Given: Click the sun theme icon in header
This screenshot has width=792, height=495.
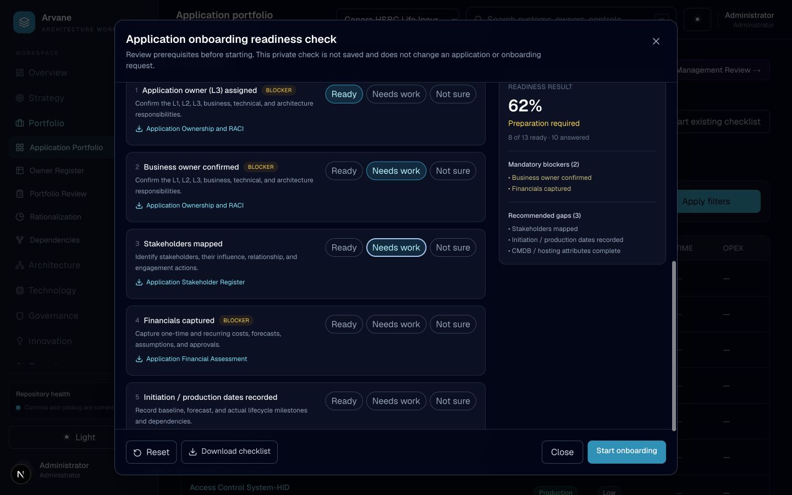Looking at the screenshot, I should [697, 19].
